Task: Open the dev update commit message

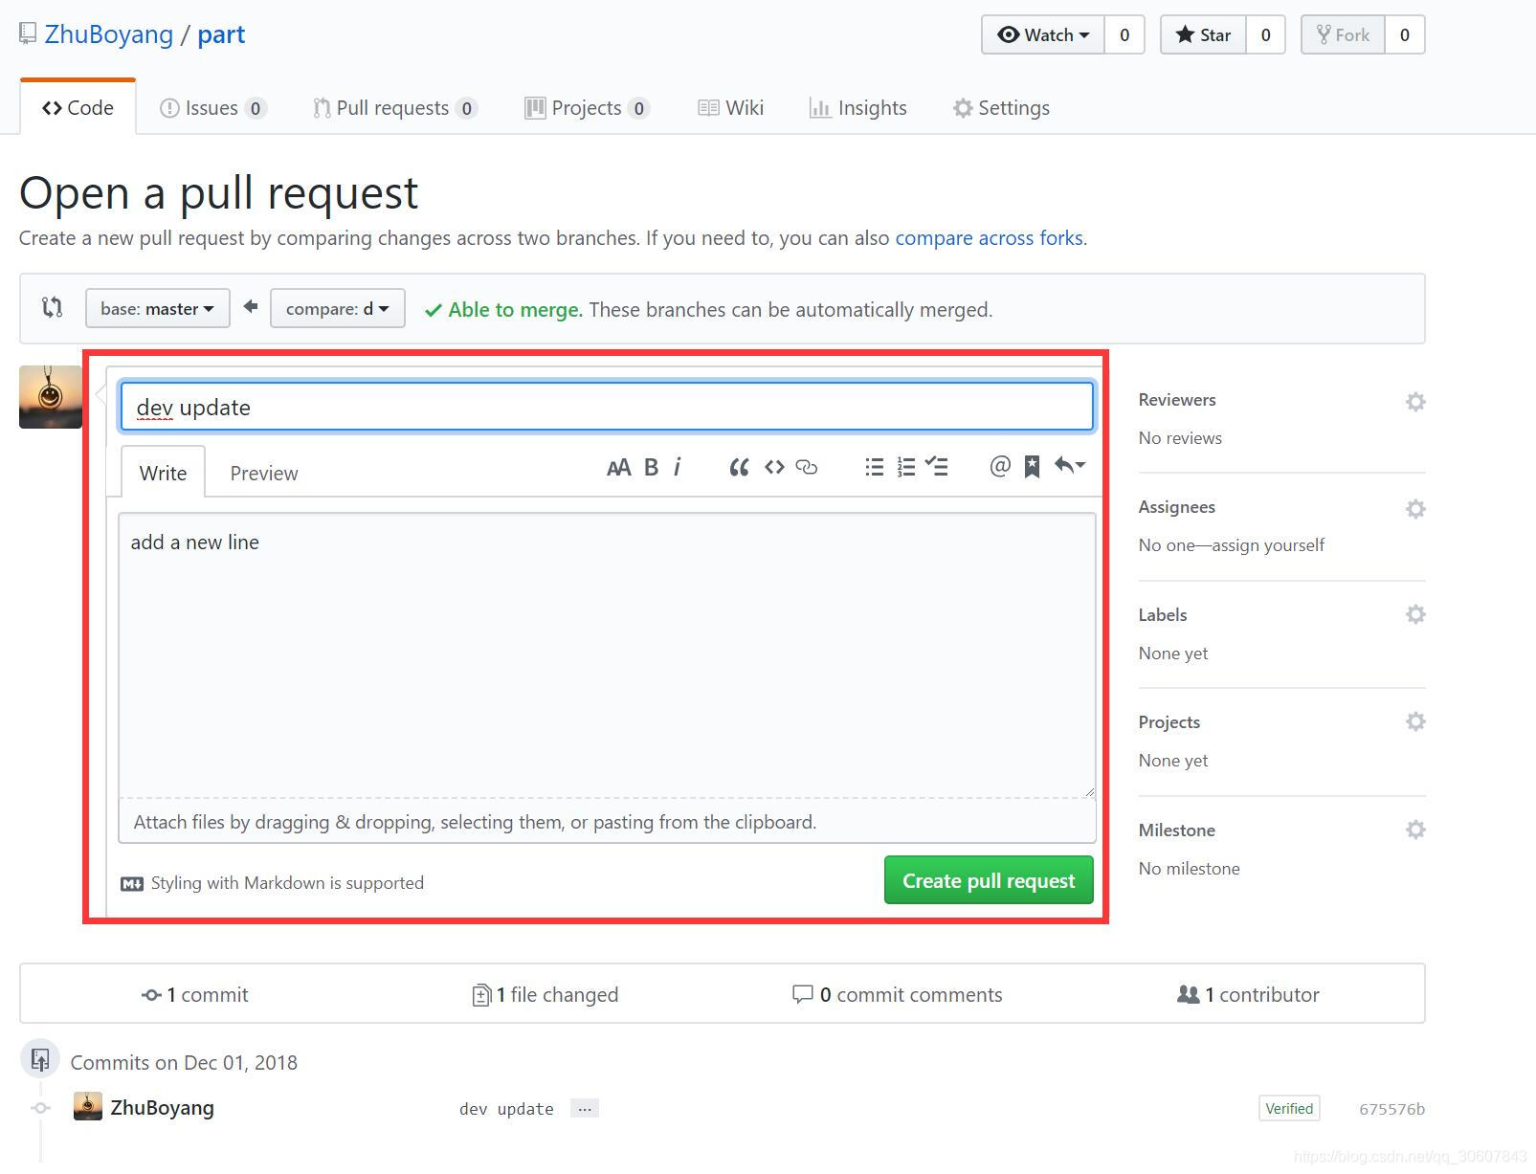Action: coord(506,1108)
